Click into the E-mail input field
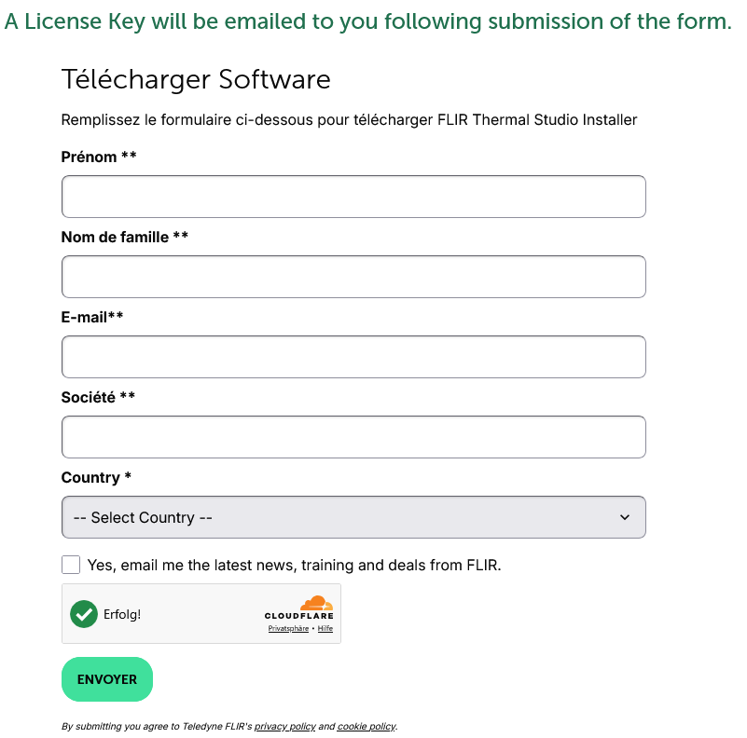 click(x=353, y=357)
